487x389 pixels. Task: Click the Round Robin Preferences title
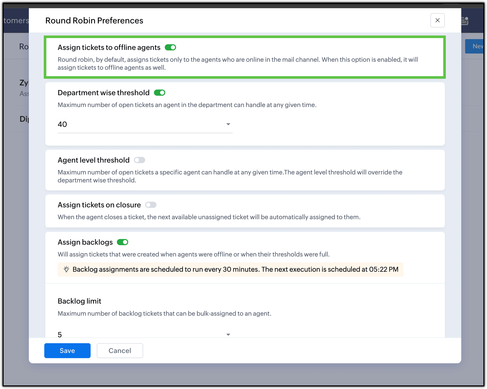tap(94, 21)
